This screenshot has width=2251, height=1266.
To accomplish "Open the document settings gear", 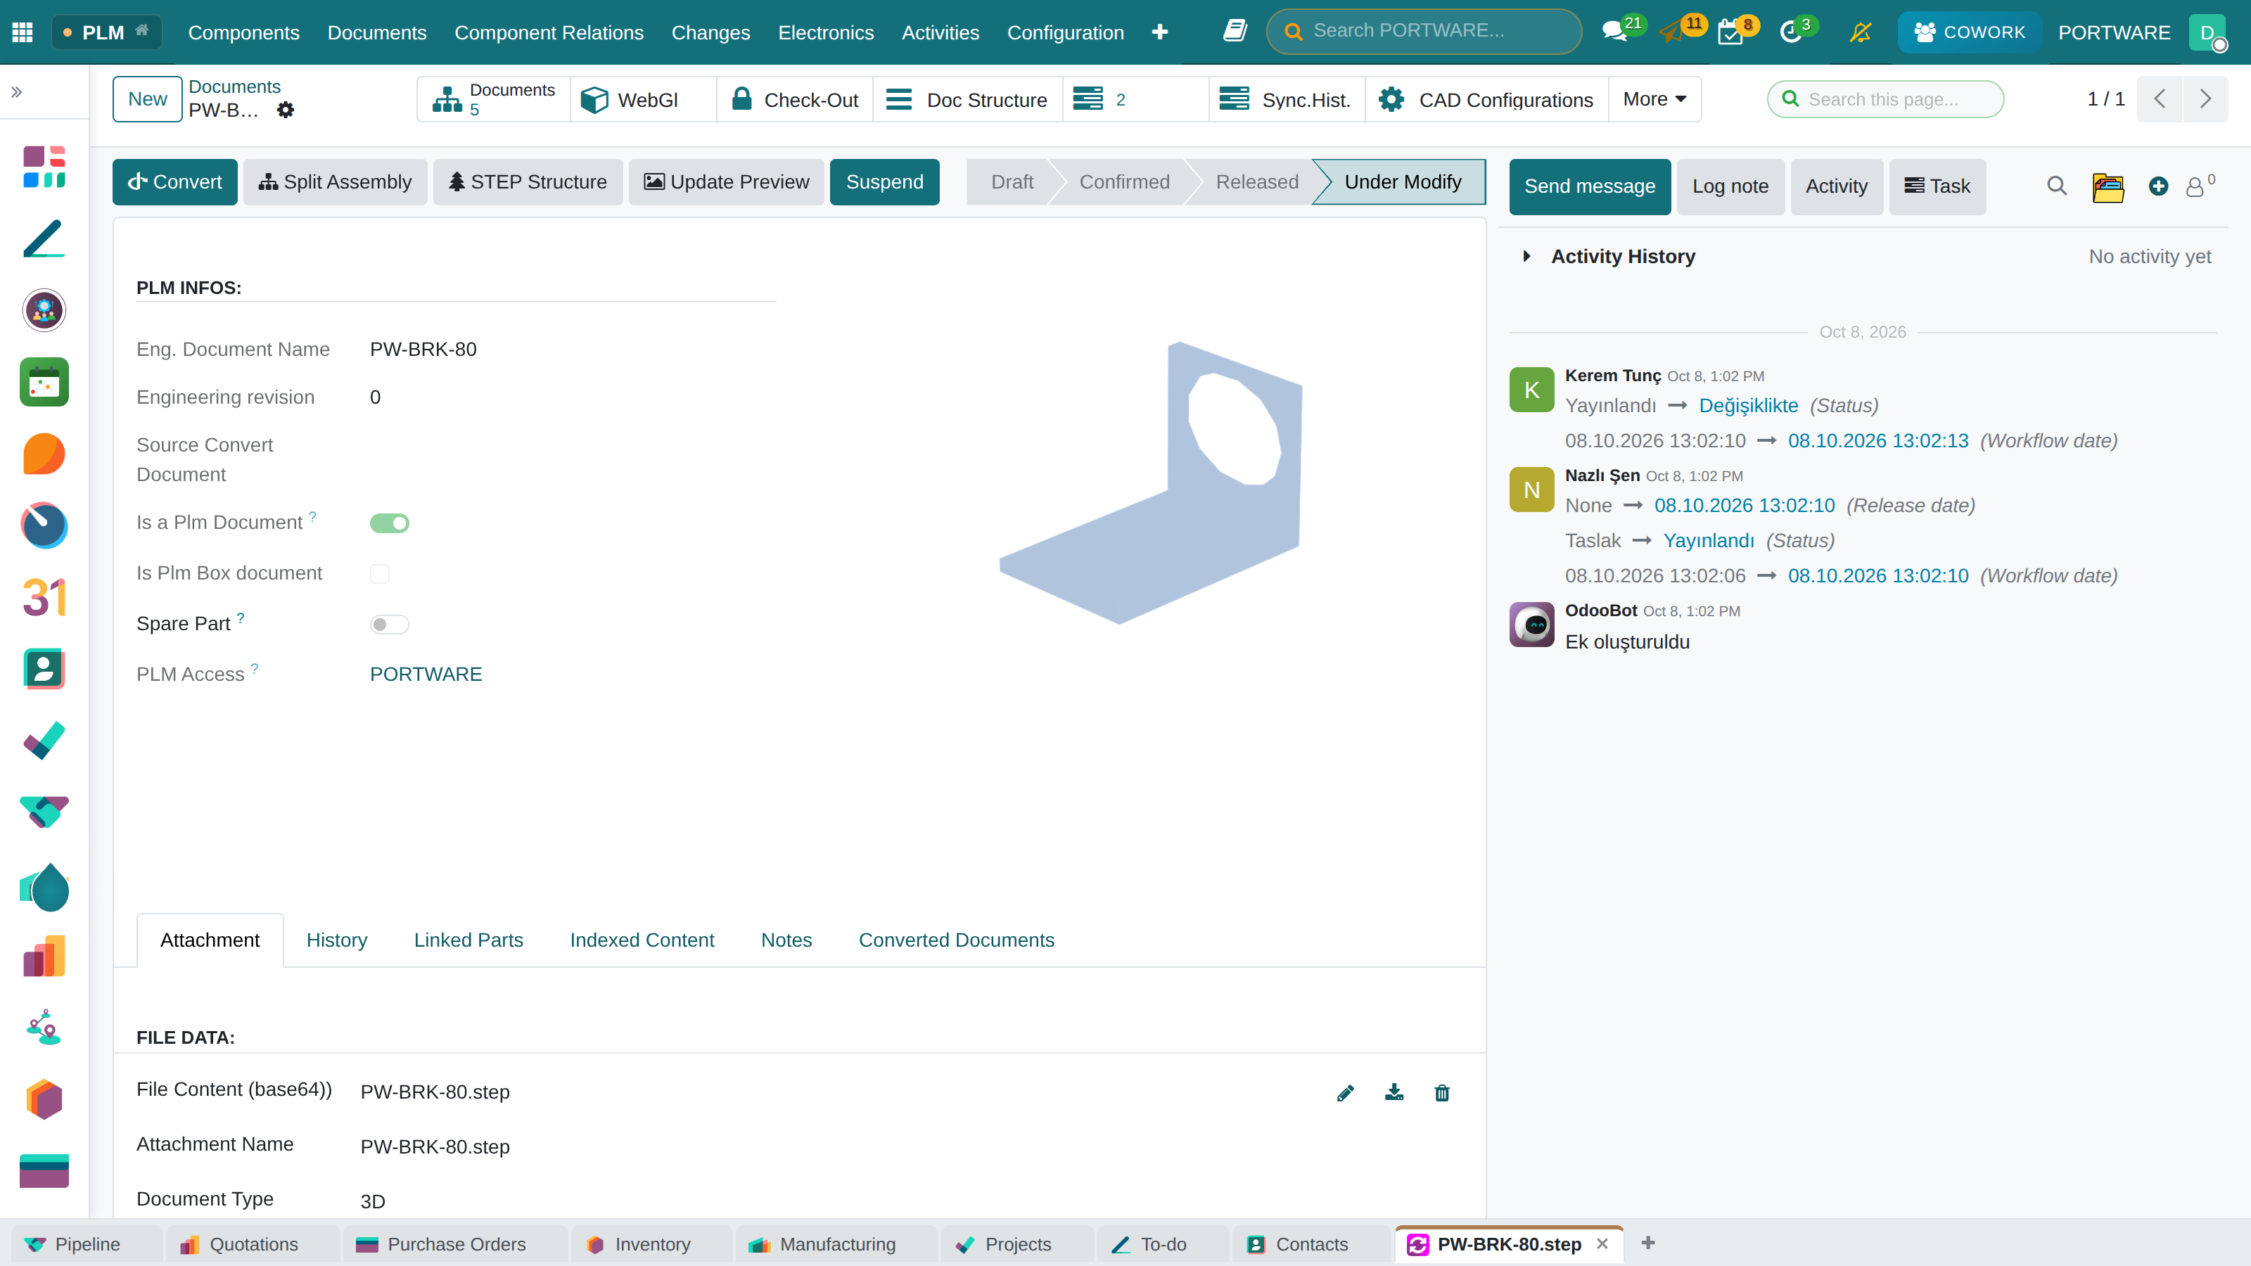I will point(285,110).
